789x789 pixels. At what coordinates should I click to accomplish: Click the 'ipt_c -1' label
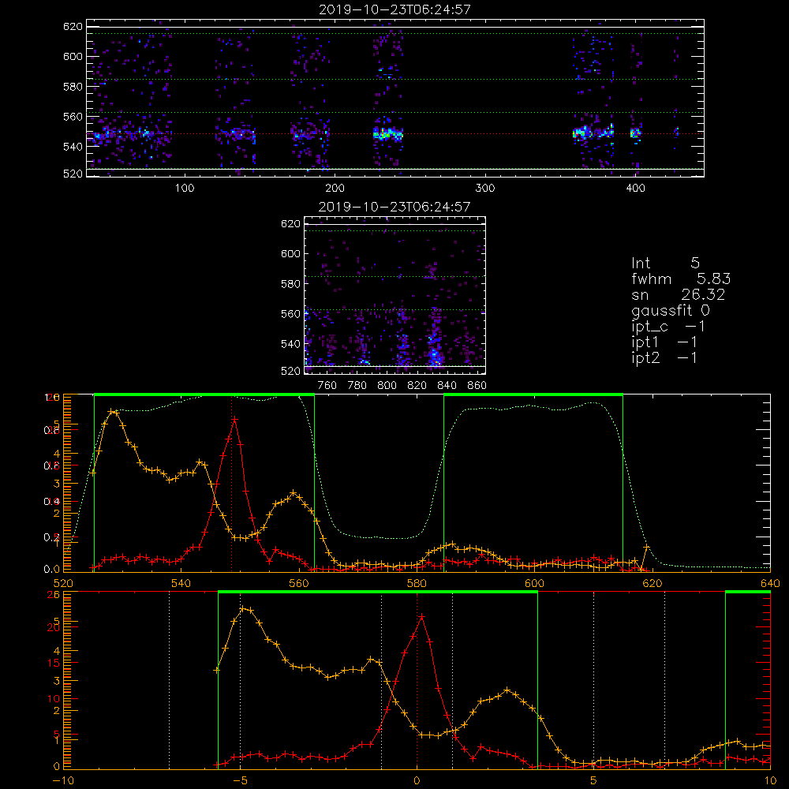click(667, 327)
